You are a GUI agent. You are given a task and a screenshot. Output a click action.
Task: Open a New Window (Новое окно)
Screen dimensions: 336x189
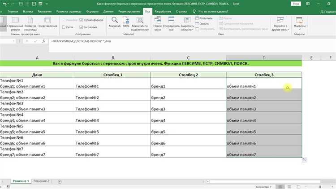coord(158,24)
